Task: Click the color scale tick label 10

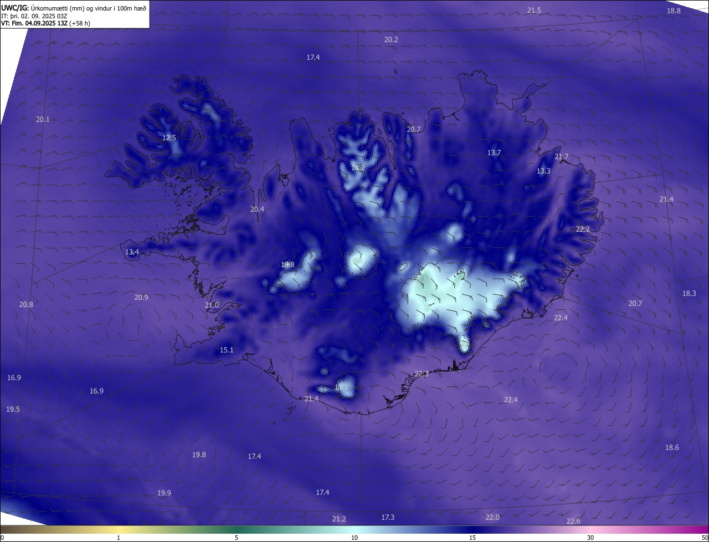Action: click(x=354, y=538)
